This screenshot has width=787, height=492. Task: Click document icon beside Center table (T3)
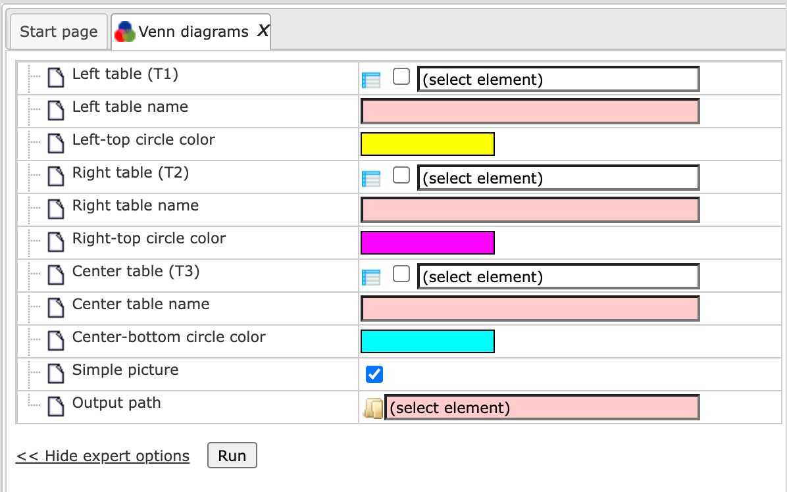click(56, 275)
